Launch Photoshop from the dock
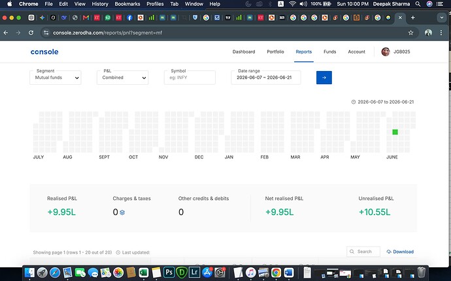451x281 pixels. coord(169,272)
